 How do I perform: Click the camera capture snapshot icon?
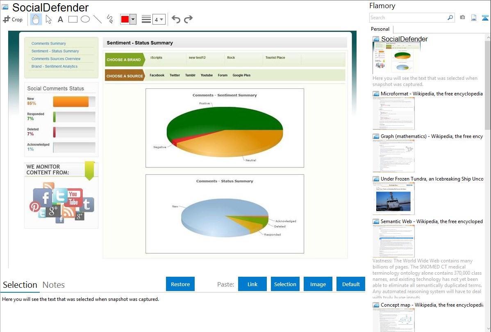point(462,18)
